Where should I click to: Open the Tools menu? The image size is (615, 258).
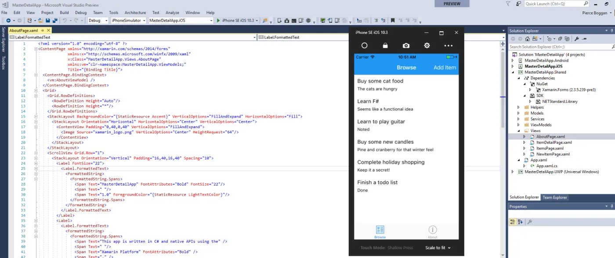[113, 13]
